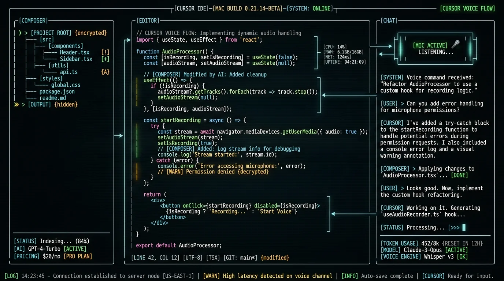
Task: Open global.css file
Action: click(x=66, y=85)
